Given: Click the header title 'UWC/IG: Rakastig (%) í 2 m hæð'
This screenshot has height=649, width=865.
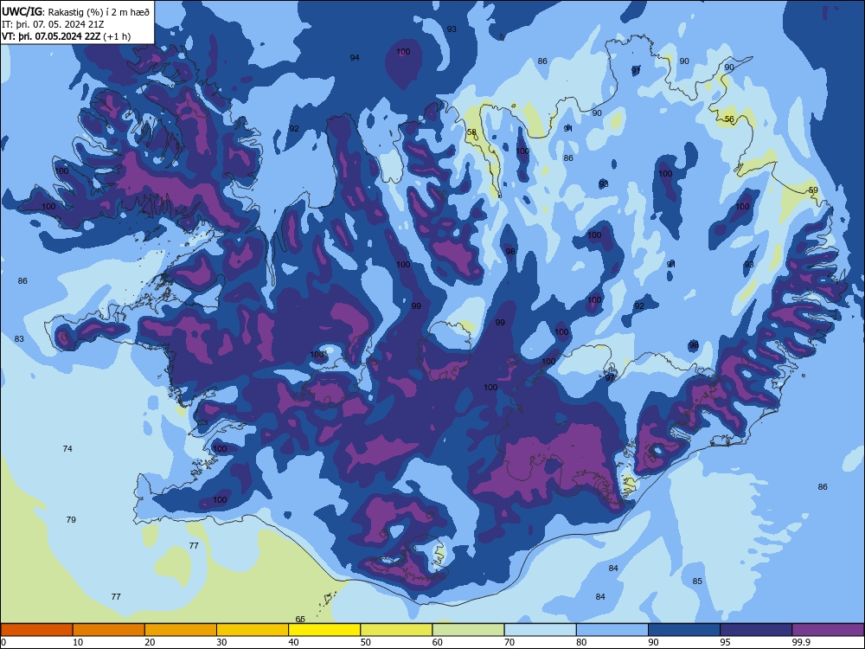Looking at the screenshot, I should [x=75, y=11].
